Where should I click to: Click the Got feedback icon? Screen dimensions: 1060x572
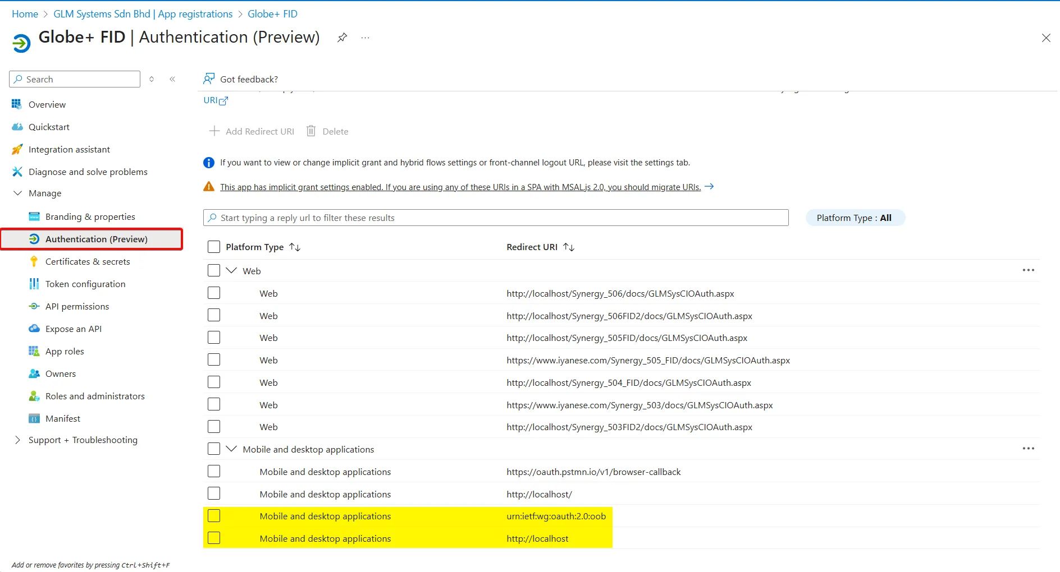coord(209,79)
